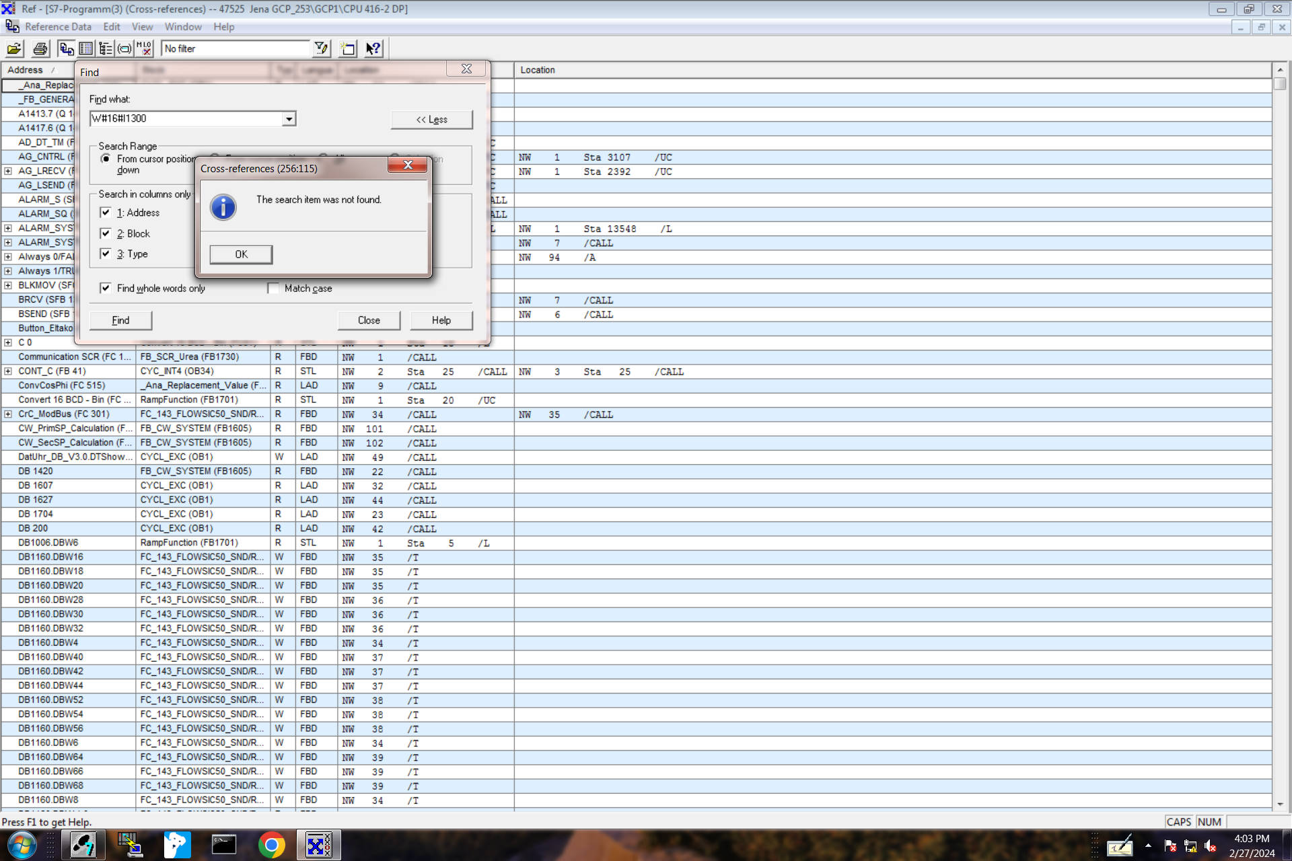The width and height of the screenshot is (1292, 861).
Task: Select the Cross-references view icon
Action: [x=66, y=48]
